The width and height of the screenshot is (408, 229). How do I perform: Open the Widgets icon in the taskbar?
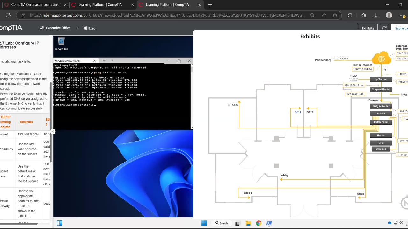coord(60,223)
